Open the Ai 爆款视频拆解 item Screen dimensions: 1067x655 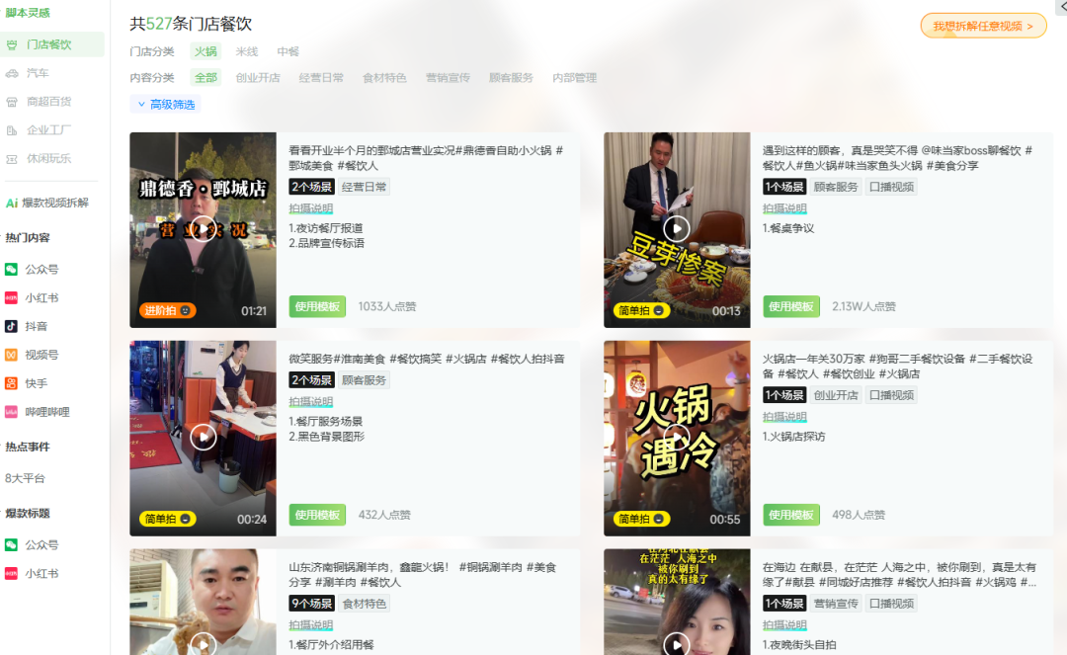(47, 203)
